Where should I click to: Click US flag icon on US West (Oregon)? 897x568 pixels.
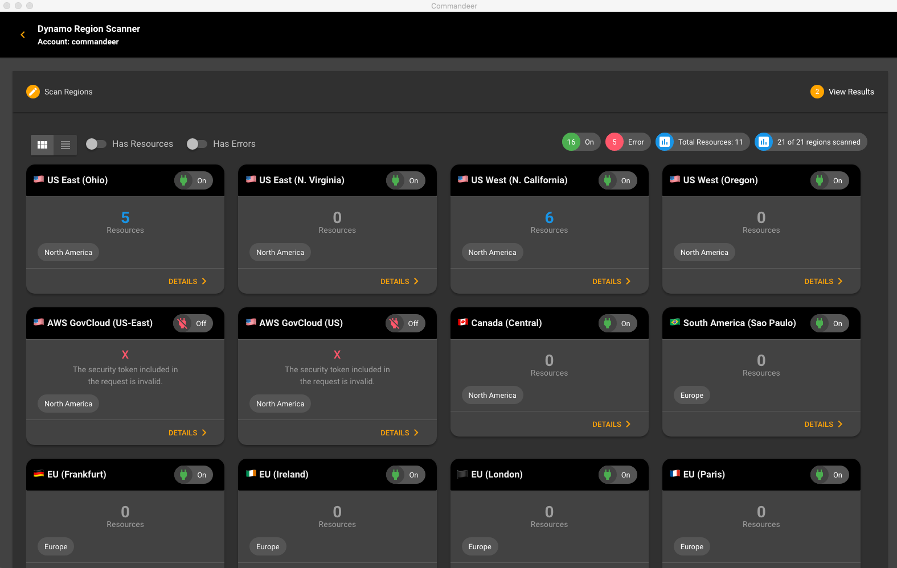click(x=675, y=179)
